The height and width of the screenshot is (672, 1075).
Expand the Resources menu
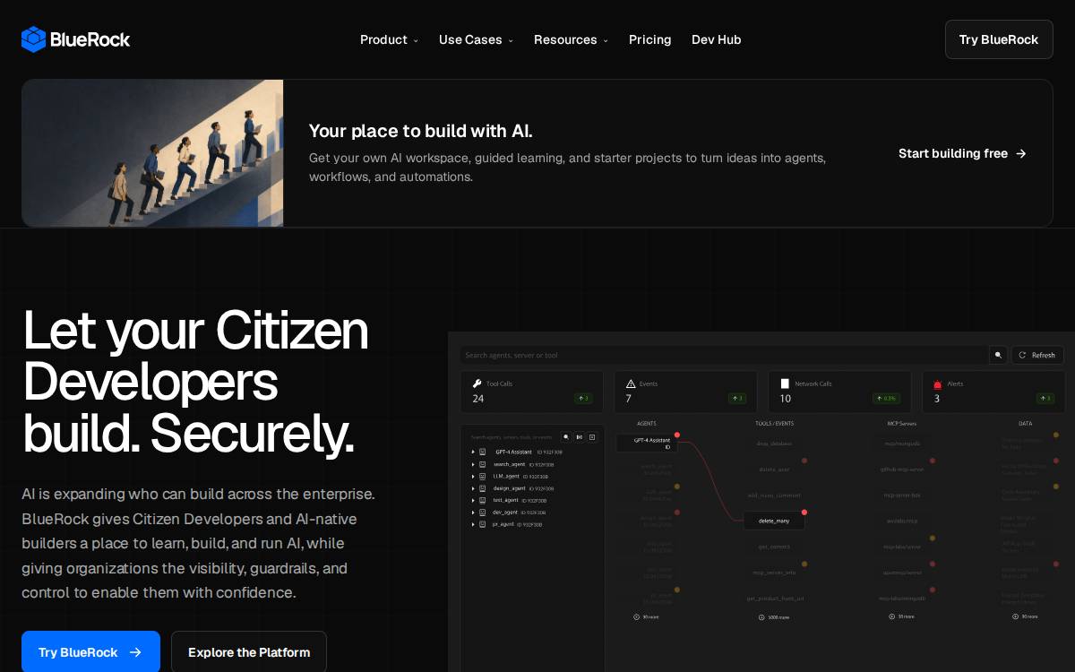[x=571, y=39]
